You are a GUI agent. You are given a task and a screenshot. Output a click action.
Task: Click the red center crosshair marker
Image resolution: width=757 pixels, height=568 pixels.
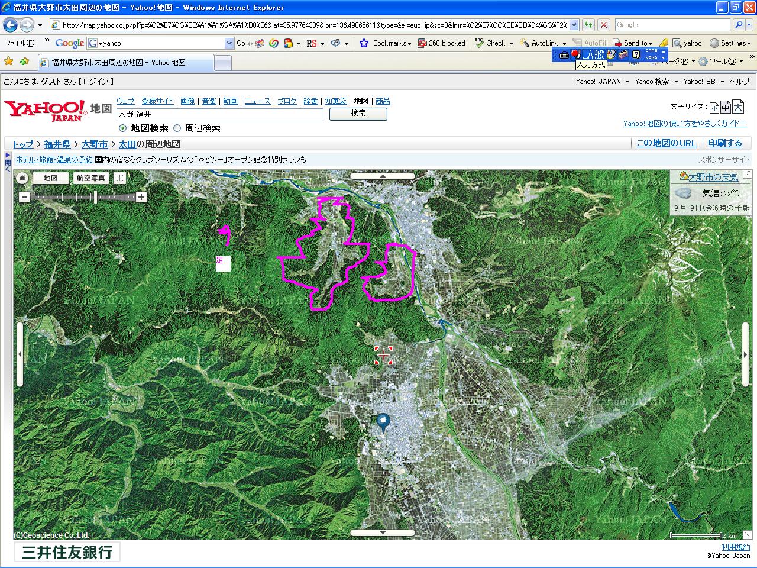383,355
